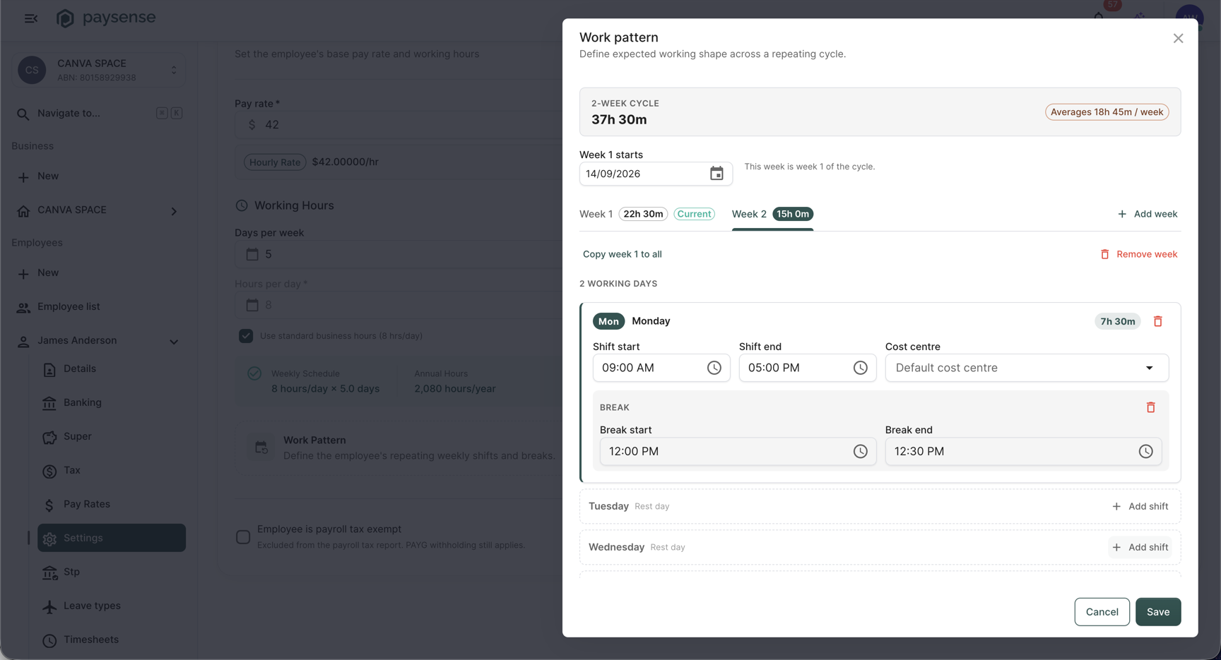
Task: Click the search magnifier icon in sidebar
Action: click(23, 114)
